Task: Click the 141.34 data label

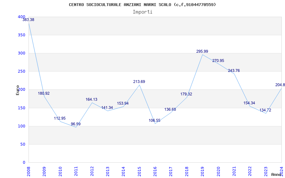Action: [x=107, y=108]
